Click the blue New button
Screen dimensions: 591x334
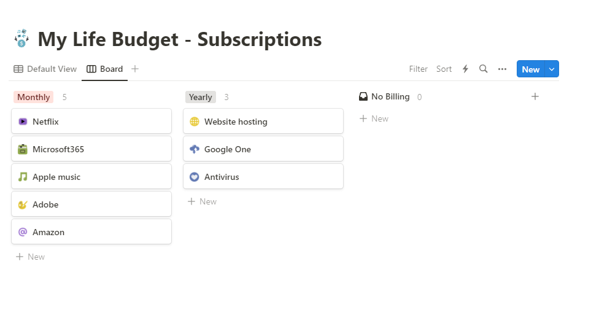point(531,69)
